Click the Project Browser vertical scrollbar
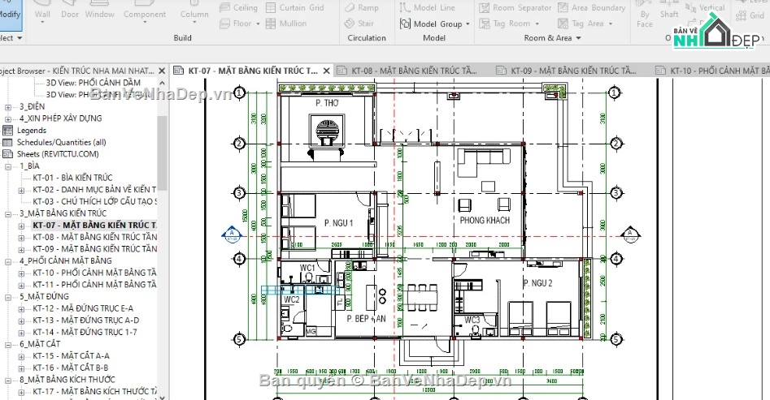The width and height of the screenshot is (770, 400). click(x=162, y=153)
